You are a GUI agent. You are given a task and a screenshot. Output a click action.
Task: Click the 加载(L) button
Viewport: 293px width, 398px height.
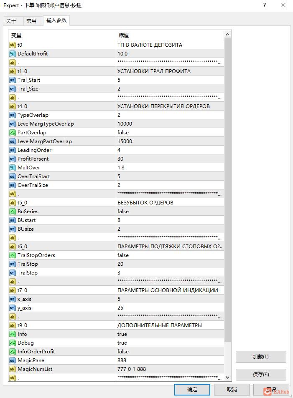coord(261,357)
